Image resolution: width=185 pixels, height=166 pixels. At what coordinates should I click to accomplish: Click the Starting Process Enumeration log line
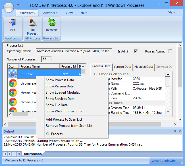43,141
